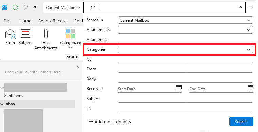Open the End Date calendar picker
This screenshot has width=258, height=132.
[251, 88]
